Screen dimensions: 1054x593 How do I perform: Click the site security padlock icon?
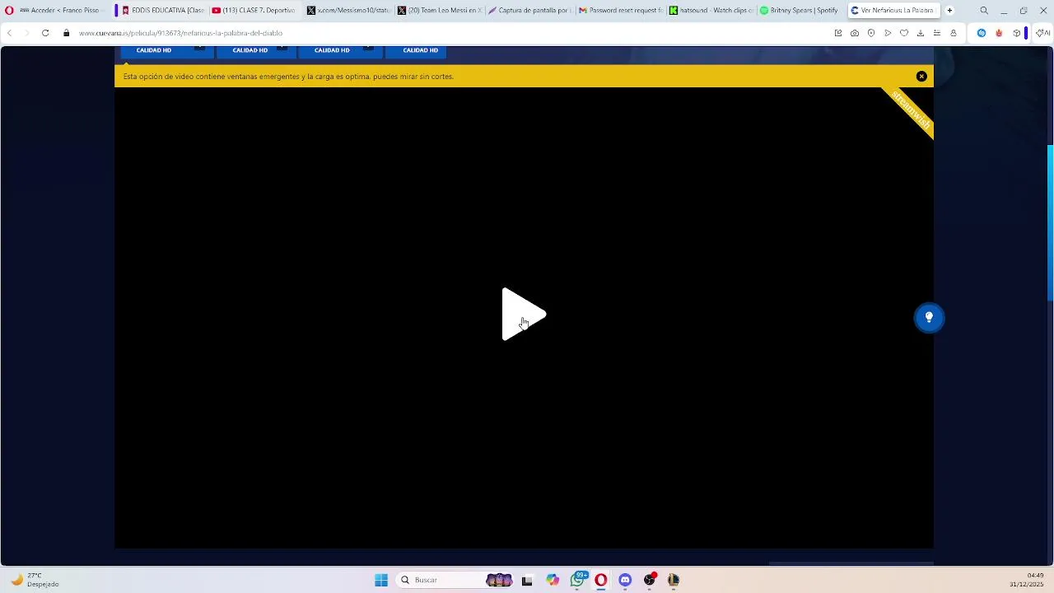tap(67, 33)
